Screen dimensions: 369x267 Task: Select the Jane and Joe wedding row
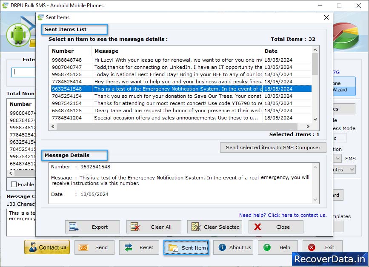(x=181, y=111)
